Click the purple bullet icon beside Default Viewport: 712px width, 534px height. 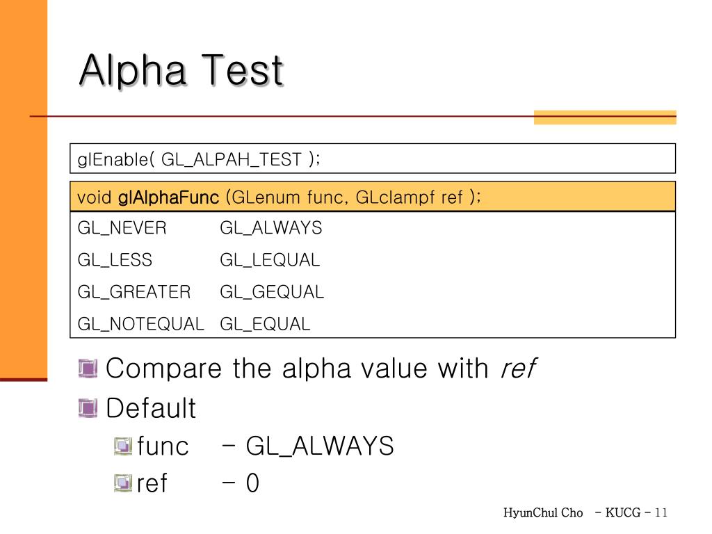pyautogui.click(x=88, y=407)
